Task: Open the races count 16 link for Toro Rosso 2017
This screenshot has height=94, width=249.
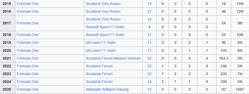Action: click(149, 19)
